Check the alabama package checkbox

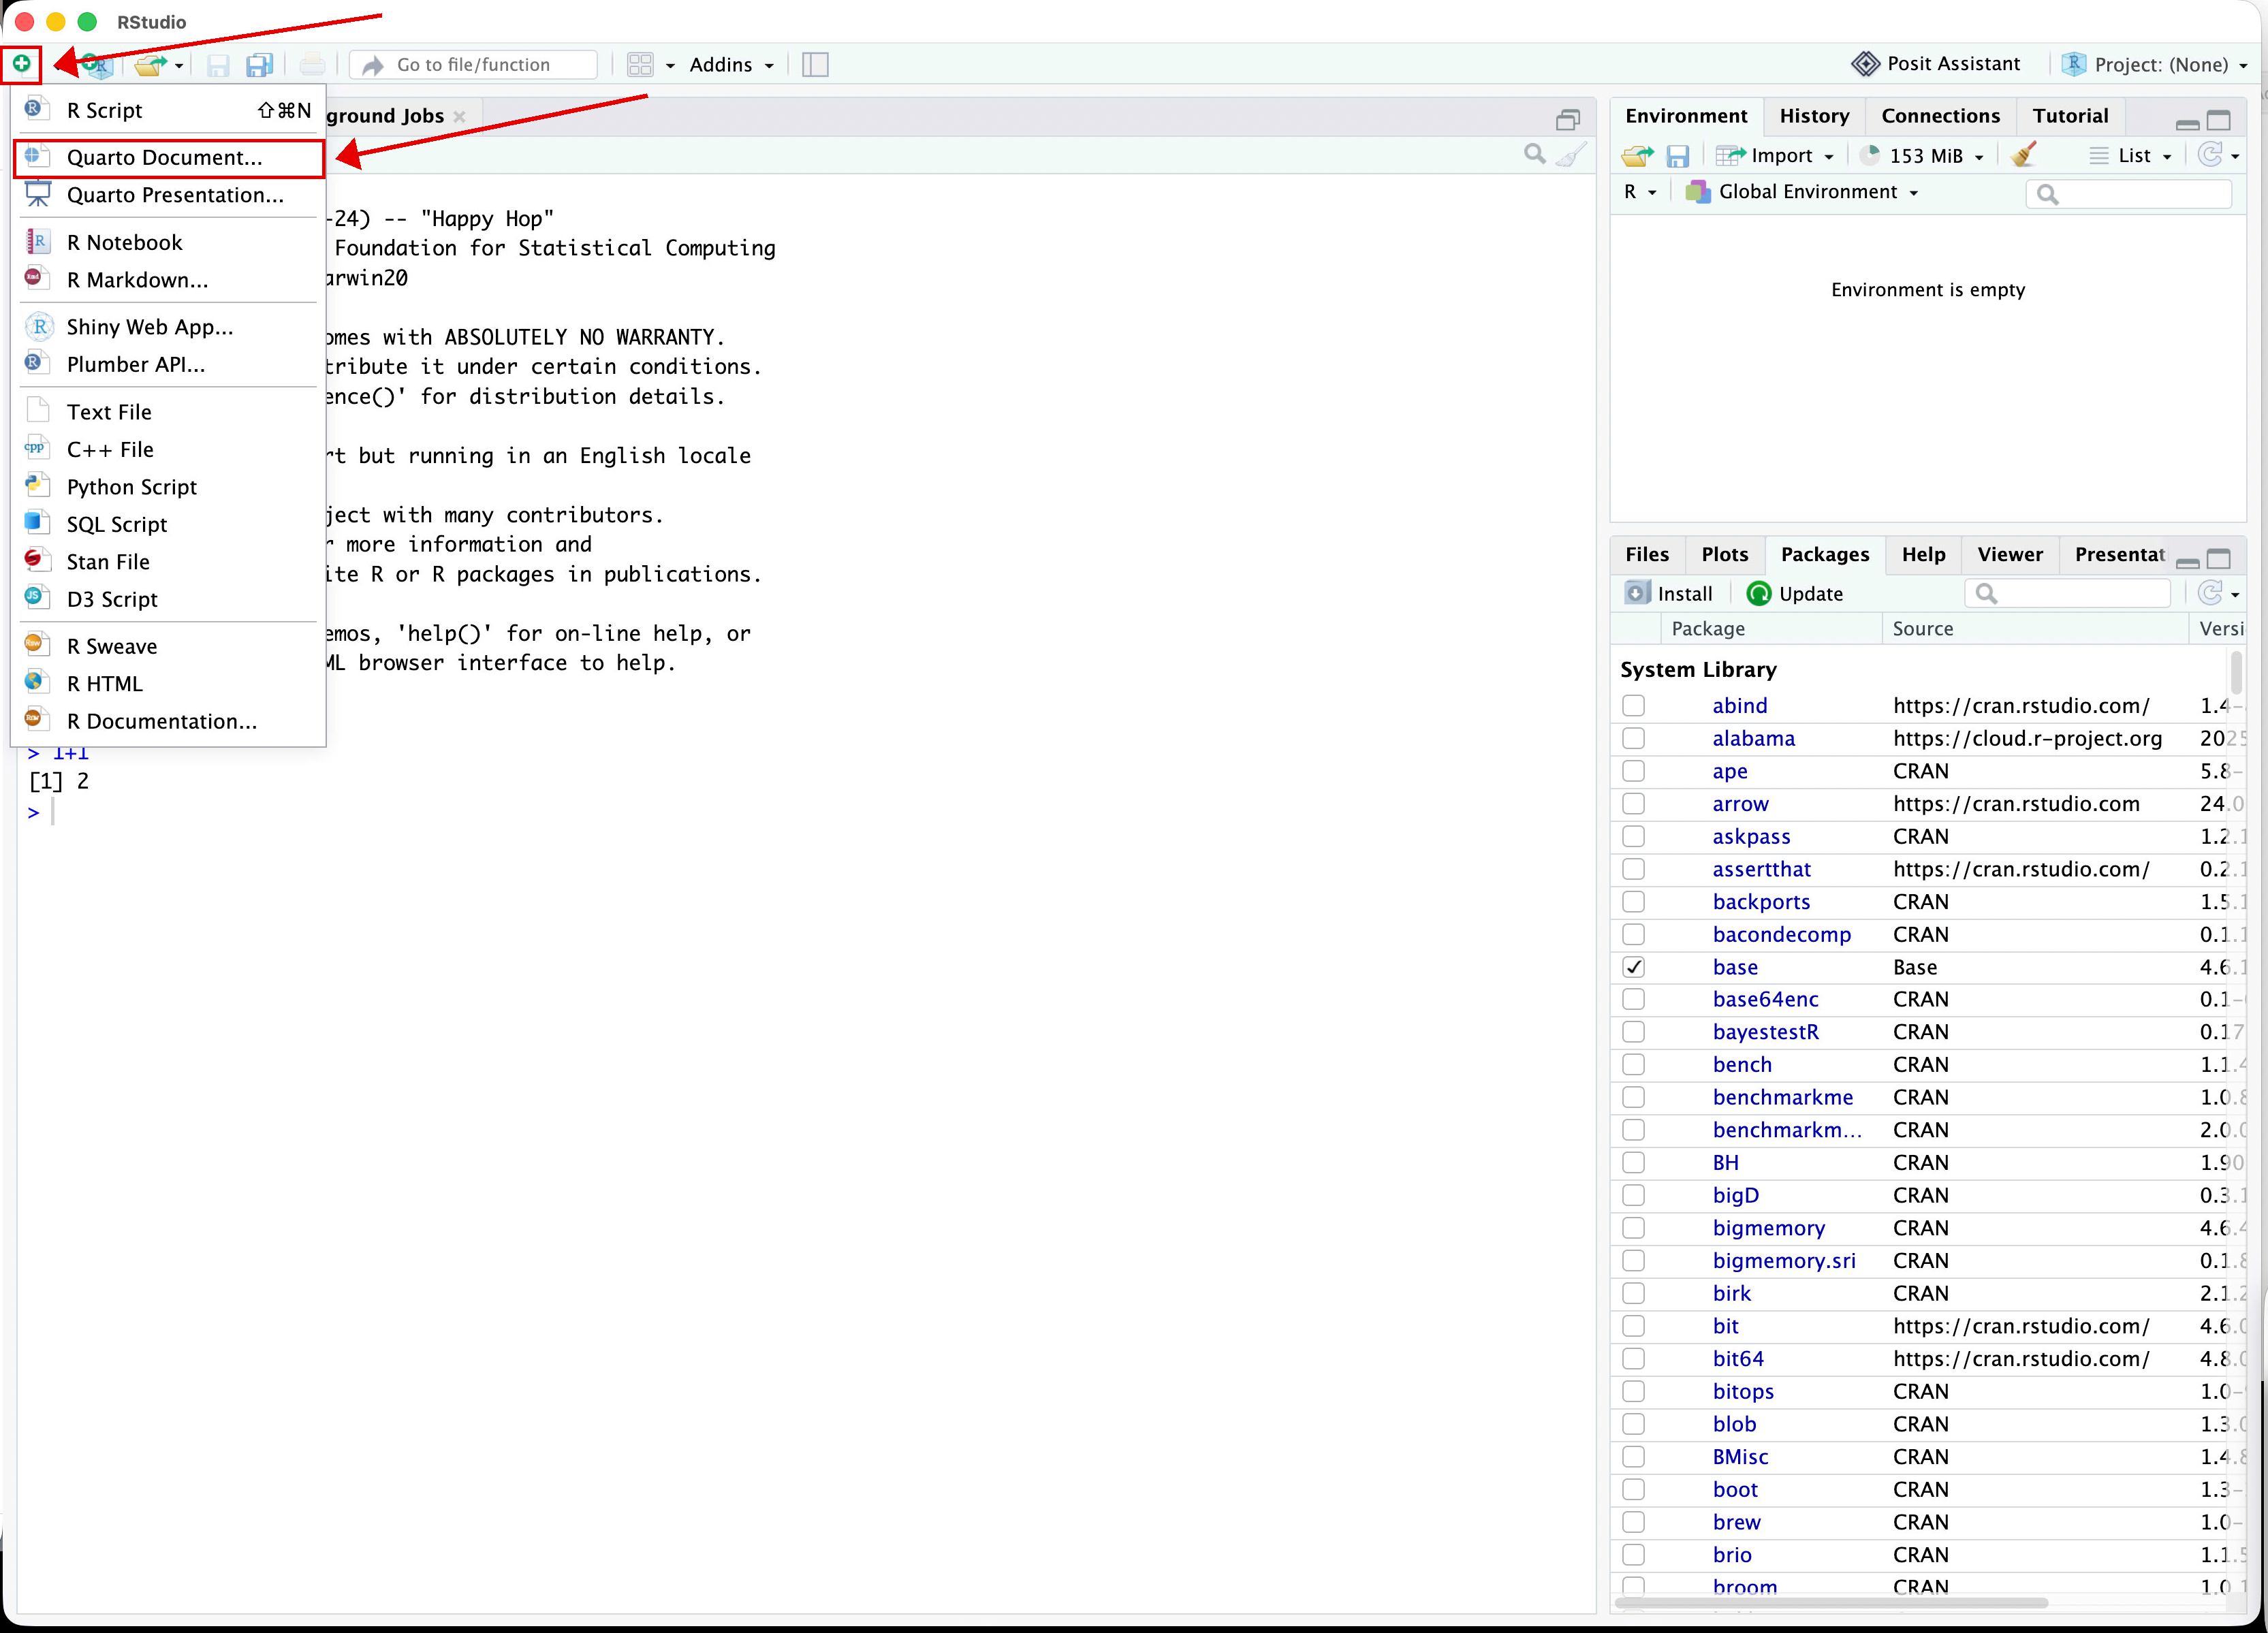[x=1633, y=738]
